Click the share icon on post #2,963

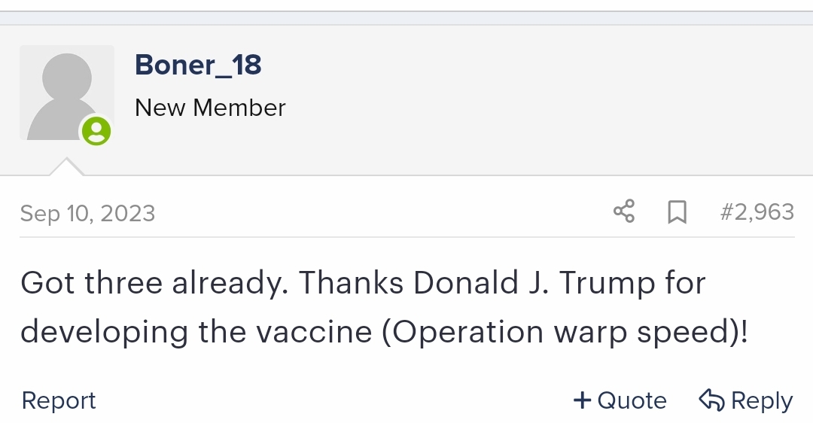click(x=624, y=211)
